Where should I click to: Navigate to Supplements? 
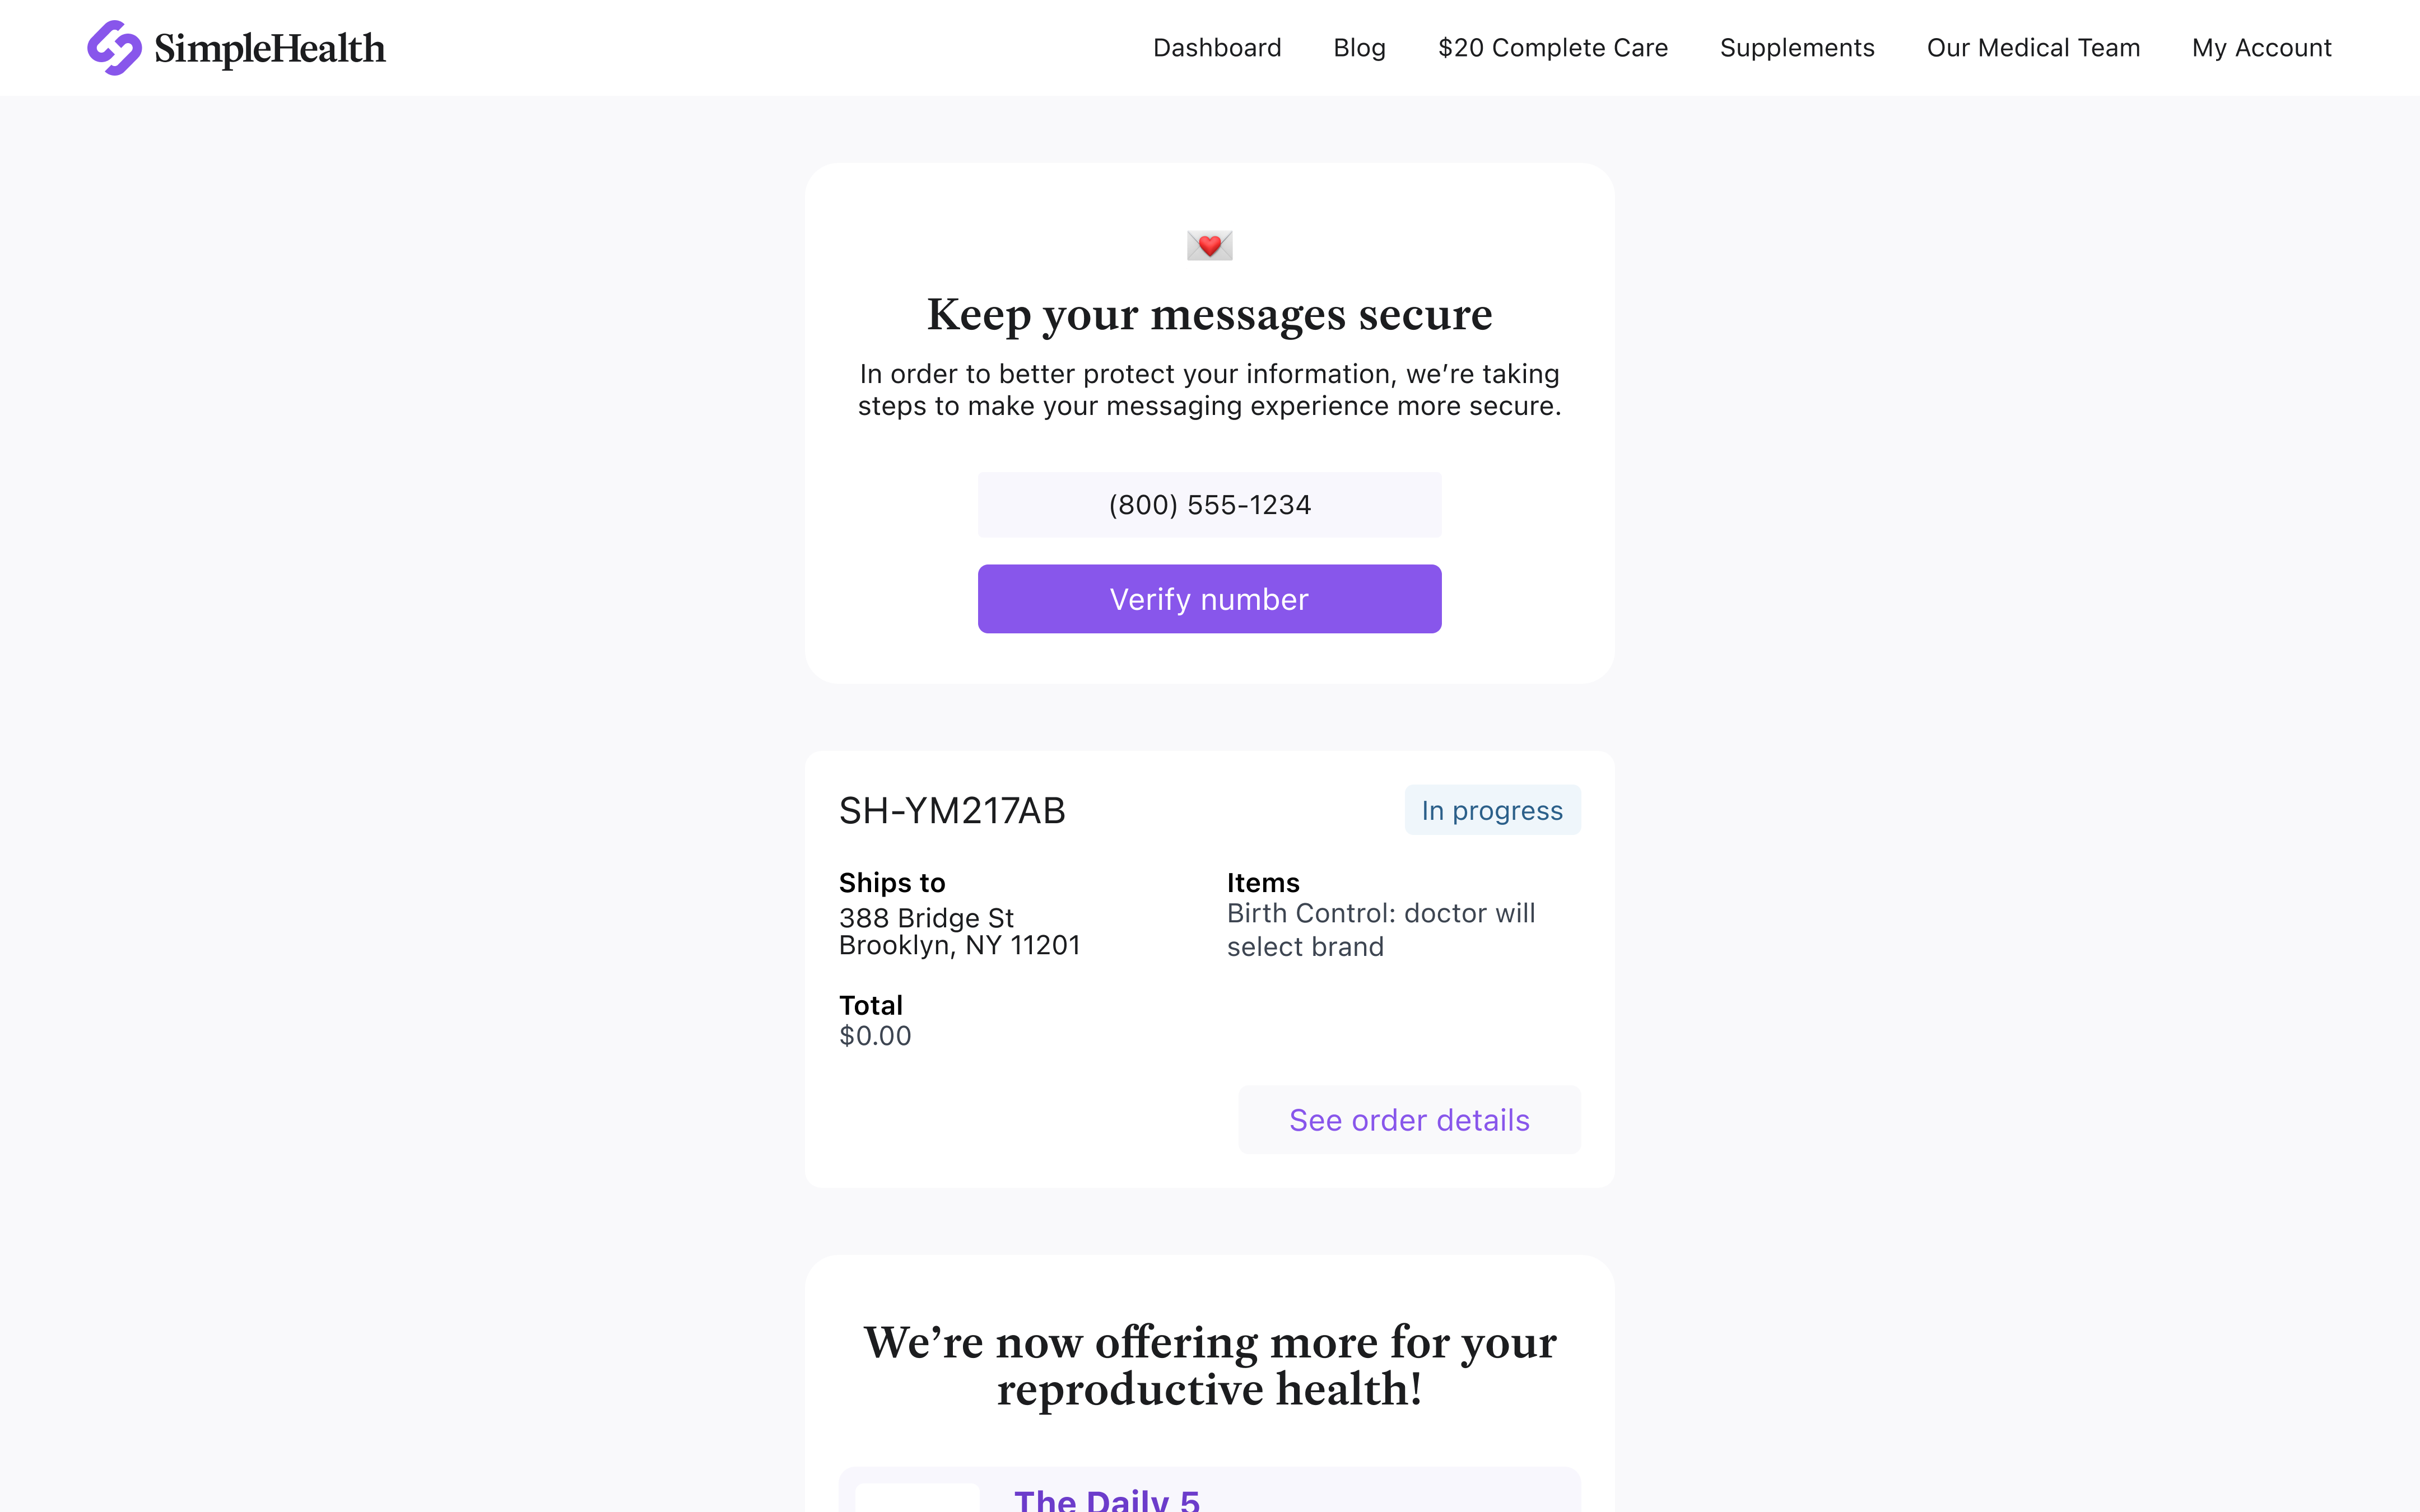[1796, 48]
